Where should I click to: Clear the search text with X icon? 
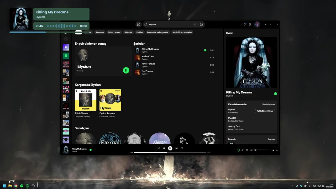(195, 24)
